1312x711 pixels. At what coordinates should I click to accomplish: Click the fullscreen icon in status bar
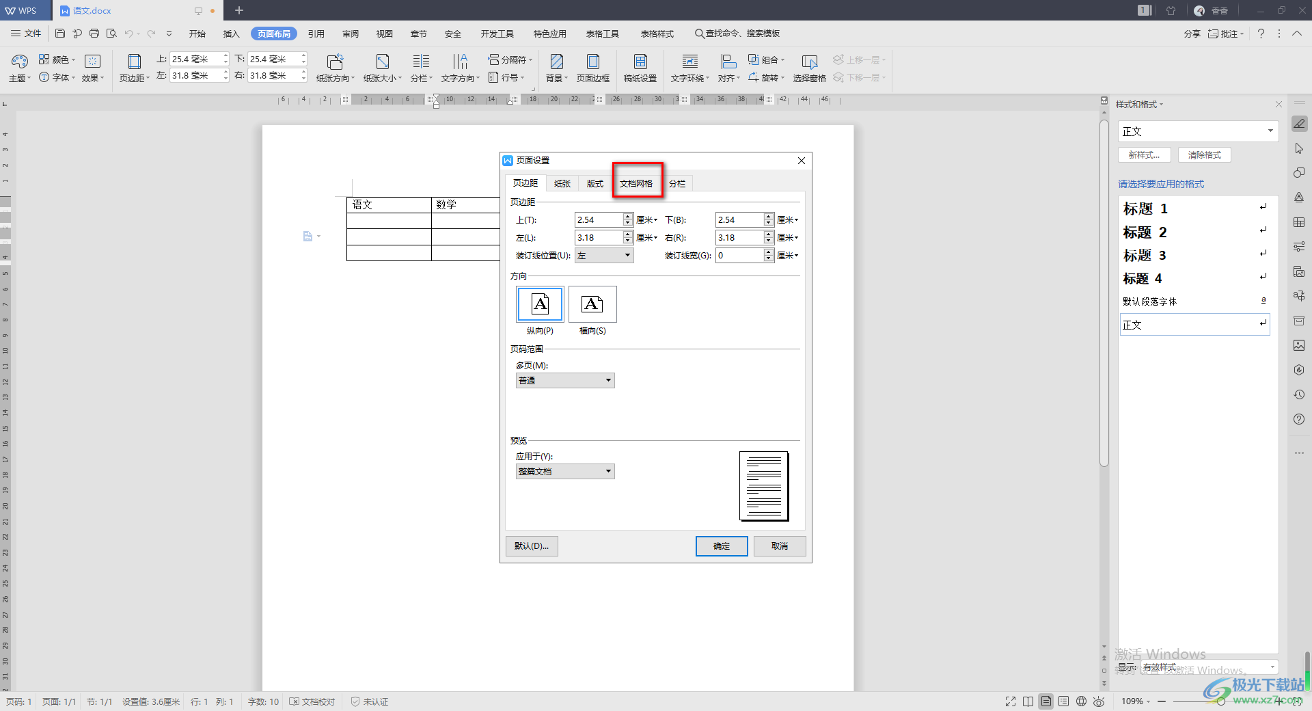[1011, 701]
